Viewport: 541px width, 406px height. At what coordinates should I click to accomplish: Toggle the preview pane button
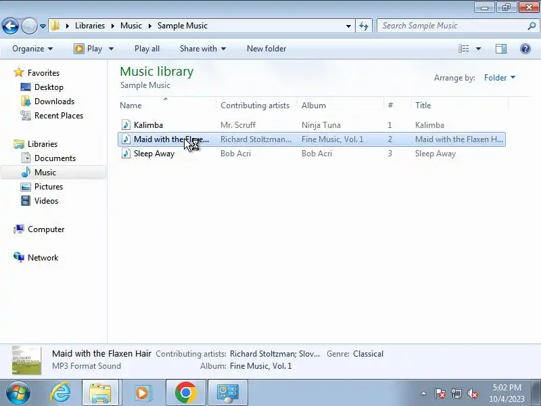501,49
